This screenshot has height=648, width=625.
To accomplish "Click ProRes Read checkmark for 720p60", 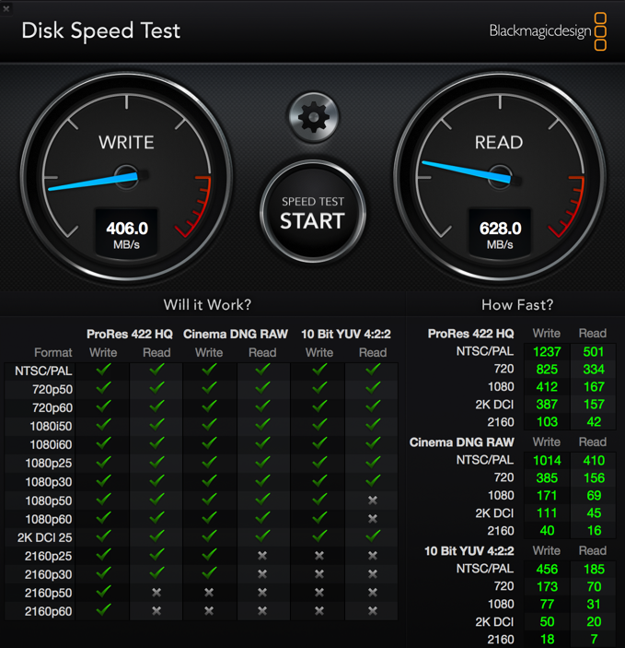I will tap(156, 406).
